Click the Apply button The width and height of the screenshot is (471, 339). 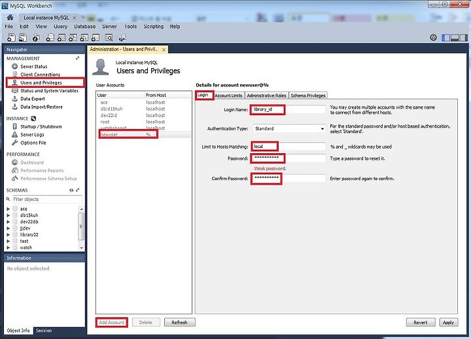click(x=449, y=323)
